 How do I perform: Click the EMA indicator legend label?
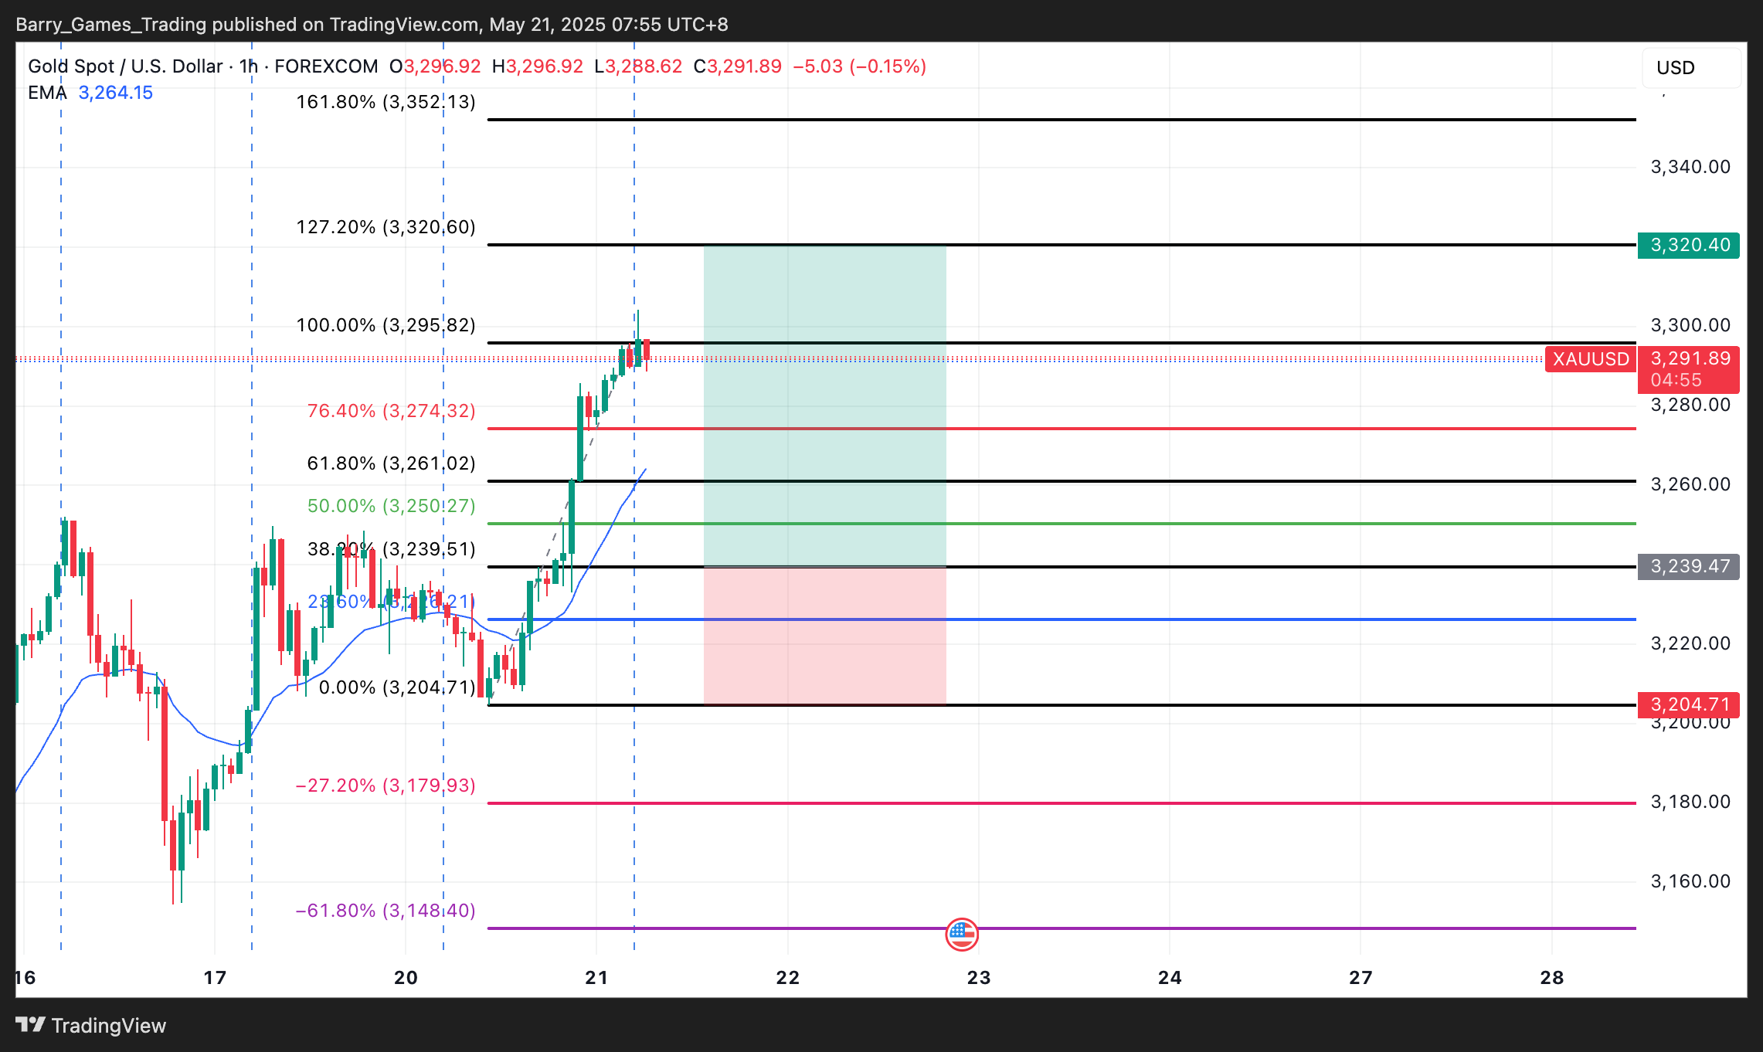[47, 93]
